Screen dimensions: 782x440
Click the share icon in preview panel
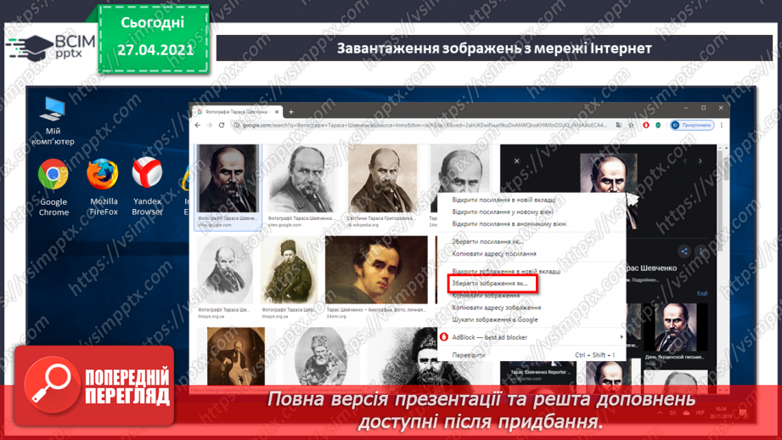point(684,251)
